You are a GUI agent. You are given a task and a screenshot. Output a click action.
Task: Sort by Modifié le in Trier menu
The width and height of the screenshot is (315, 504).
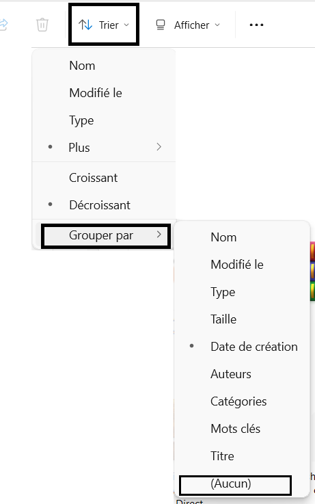(x=104, y=93)
